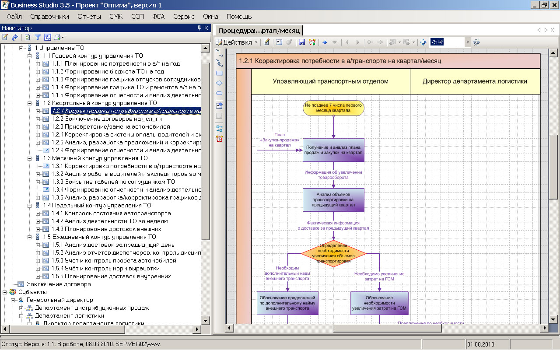The width and height of the screenshot is (560, 350).
Task: Click the alarm clock icon in diagram palette
Action: (x=219, y=139)
